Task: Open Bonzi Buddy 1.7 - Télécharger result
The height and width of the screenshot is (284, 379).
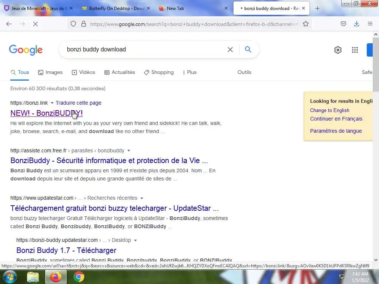Action: coord(66,250)
